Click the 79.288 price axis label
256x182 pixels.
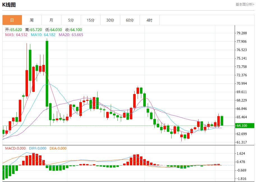coord(241,32)
